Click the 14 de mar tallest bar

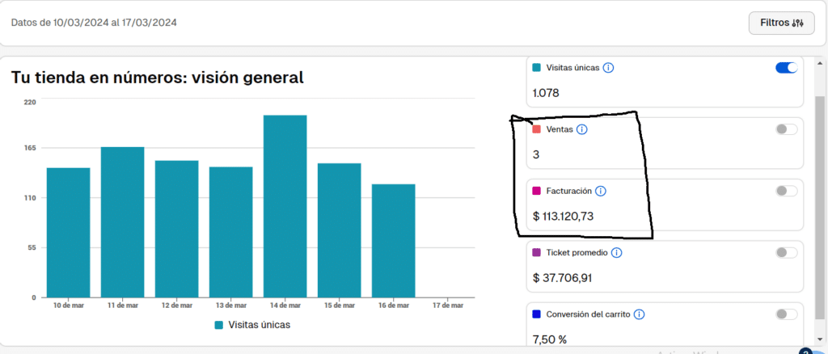point(285,206)
